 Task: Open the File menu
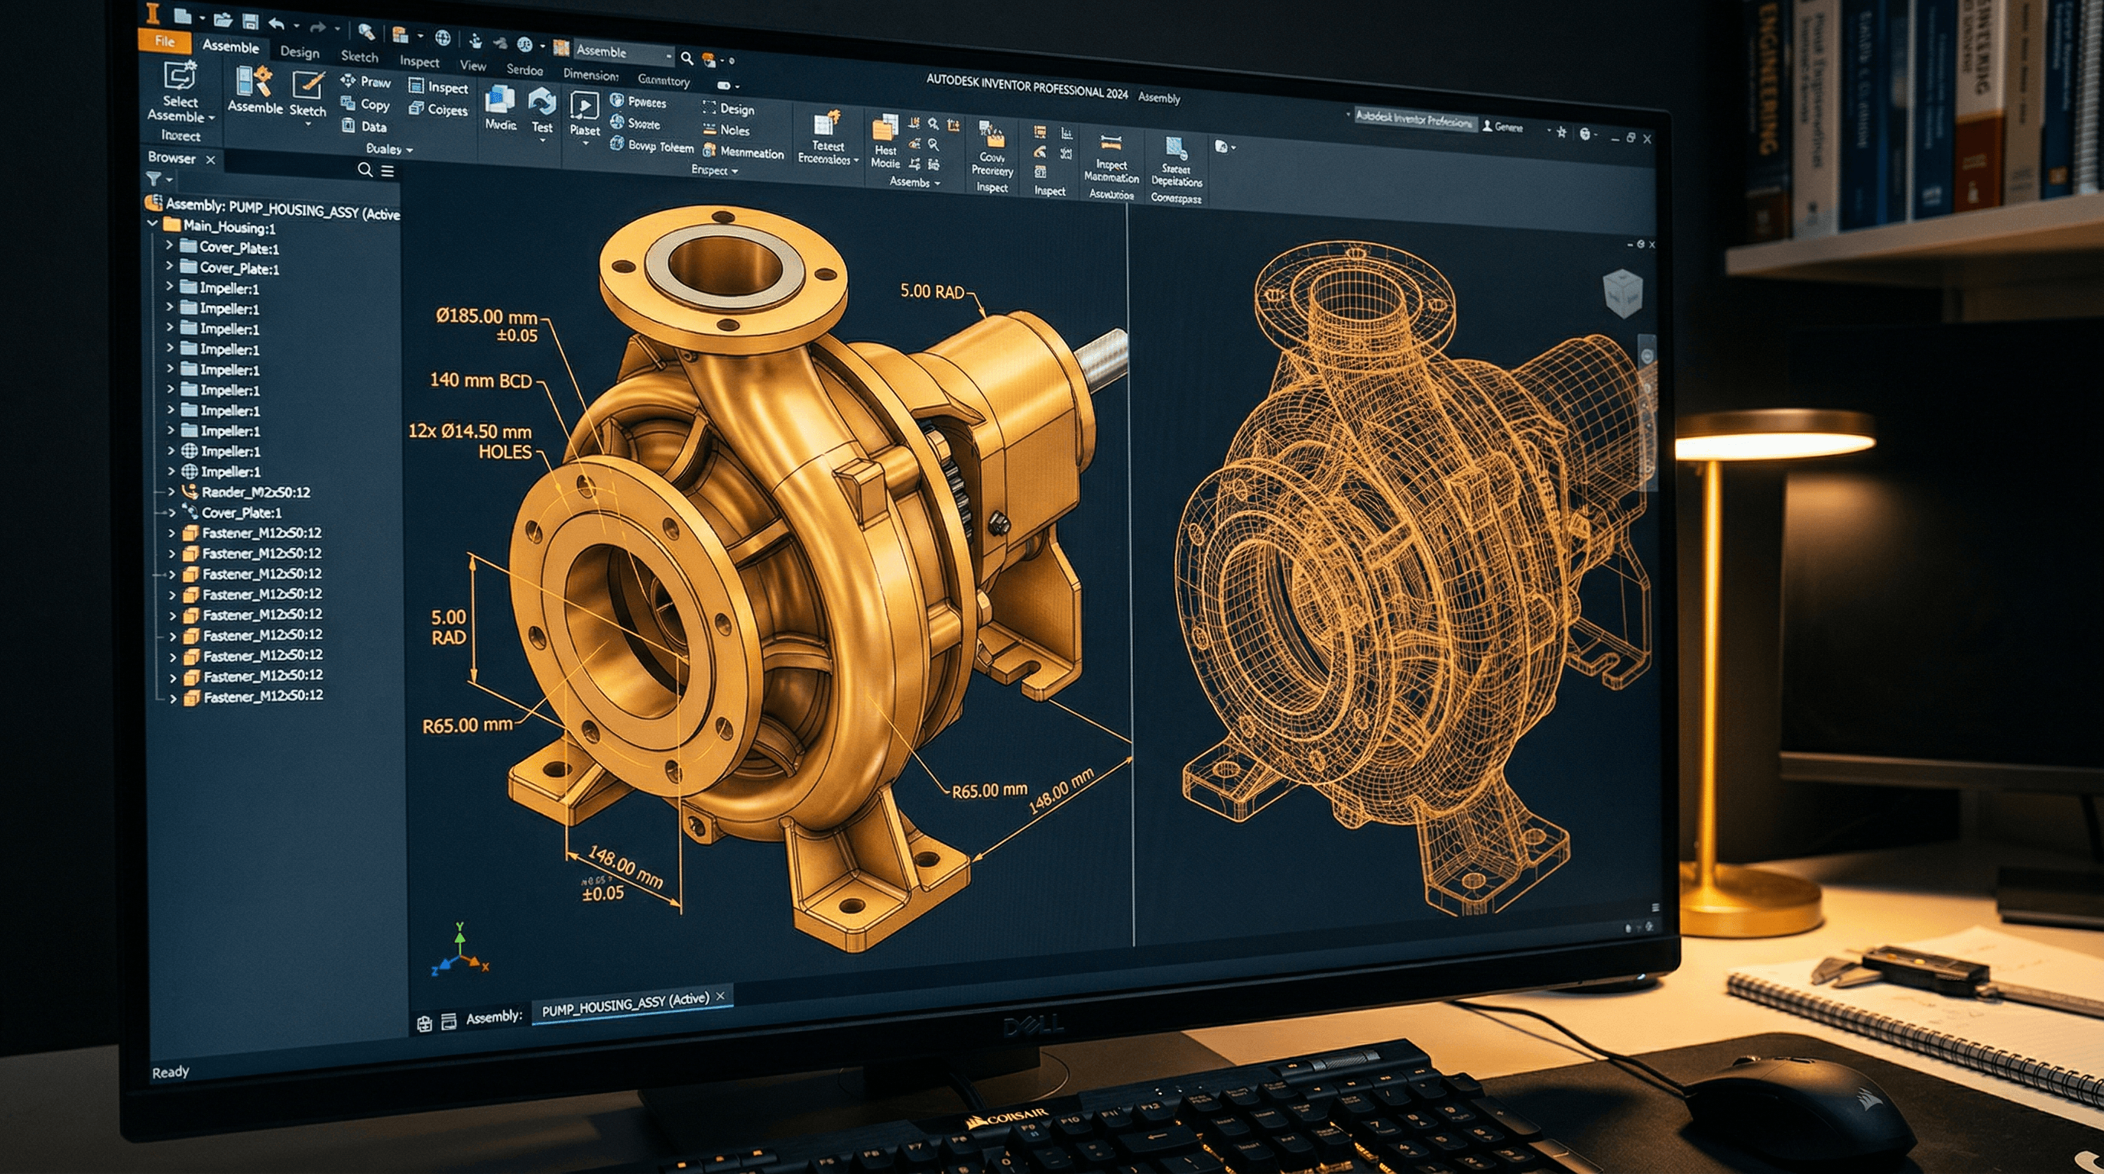tap(164, 41)
